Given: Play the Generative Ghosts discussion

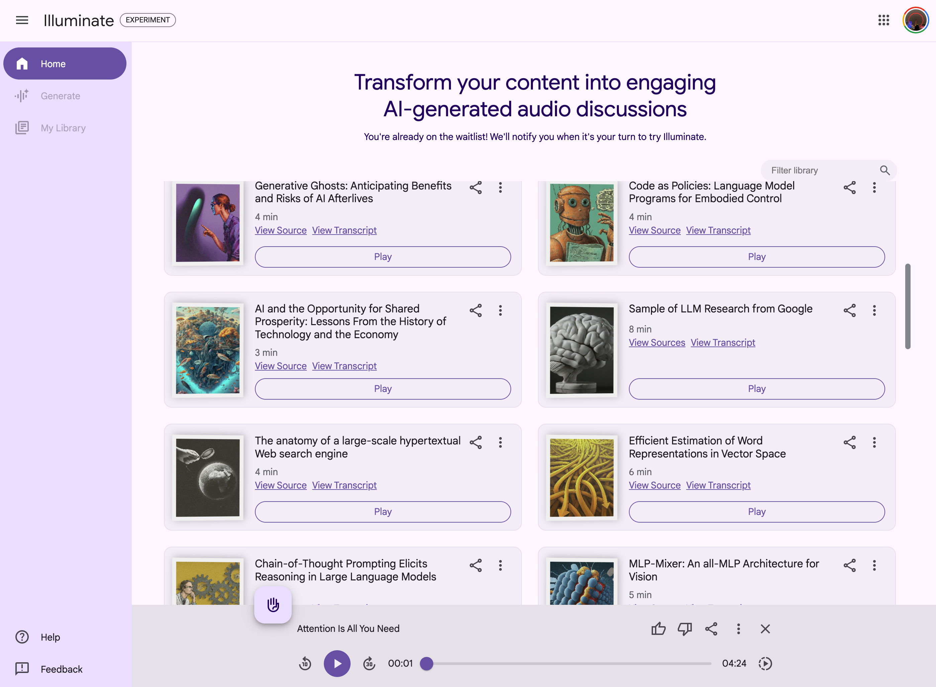Looking at the screenshot, I should point(383,257).
